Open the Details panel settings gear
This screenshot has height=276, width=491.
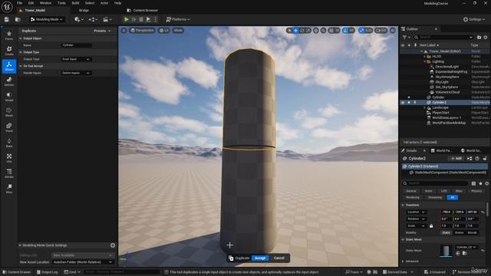pyautogui.click(x=487, y=183)
